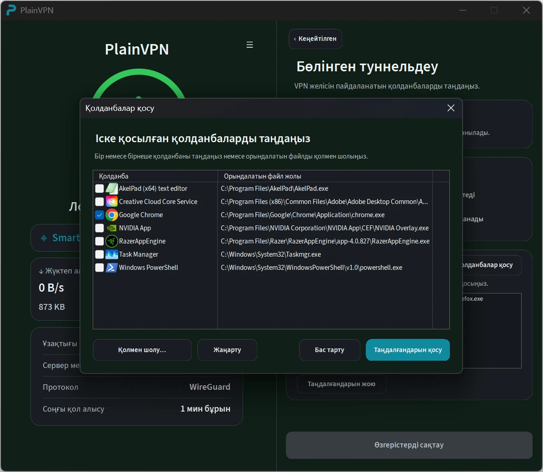Click the Razer snake icon

(x=111, y=241)
